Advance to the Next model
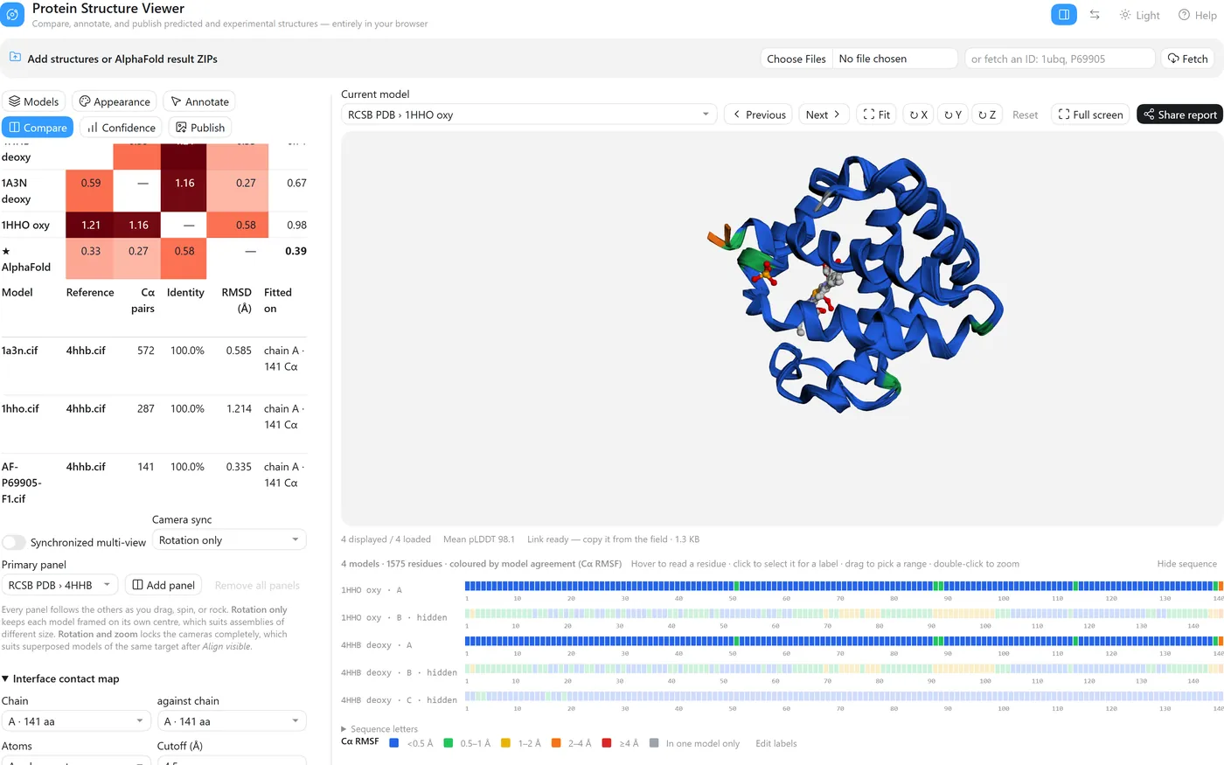Viewport: 1224px width, 765px height. 824,115
